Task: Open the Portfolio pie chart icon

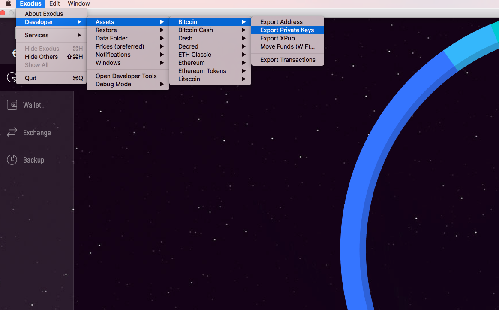Action: pyautogui.click(x=12, y=77)
